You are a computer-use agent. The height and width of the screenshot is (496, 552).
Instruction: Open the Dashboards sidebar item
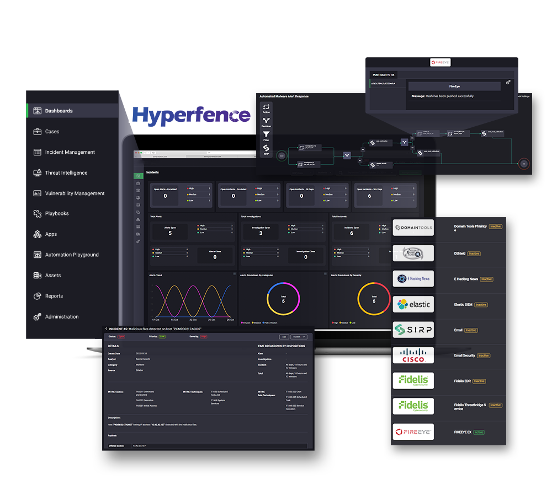pos(59,111)
